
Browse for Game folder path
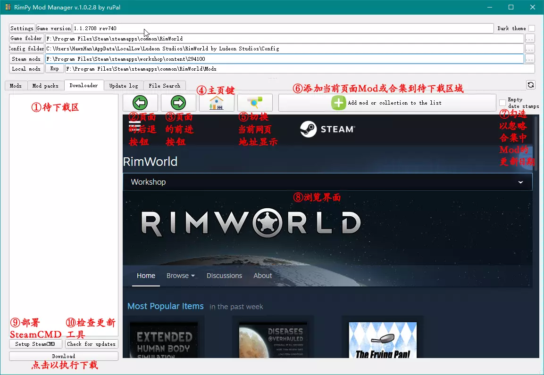(529, 39)
